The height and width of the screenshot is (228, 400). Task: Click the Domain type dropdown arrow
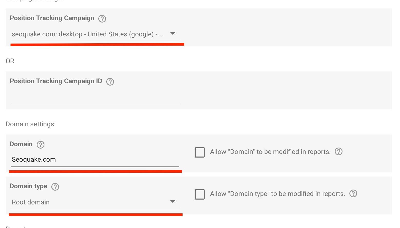click(173, 202)
